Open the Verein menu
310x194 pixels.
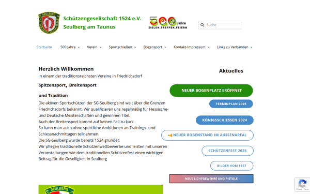click(x=92, y=47)
